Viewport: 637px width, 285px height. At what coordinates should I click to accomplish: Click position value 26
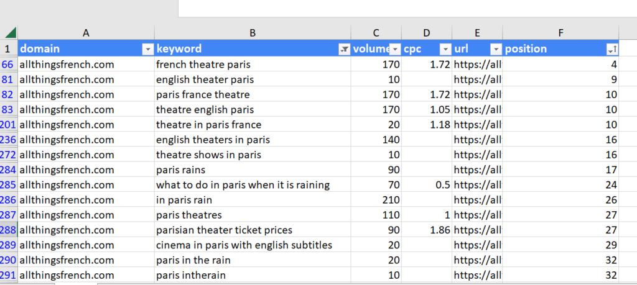pos(560,200)
